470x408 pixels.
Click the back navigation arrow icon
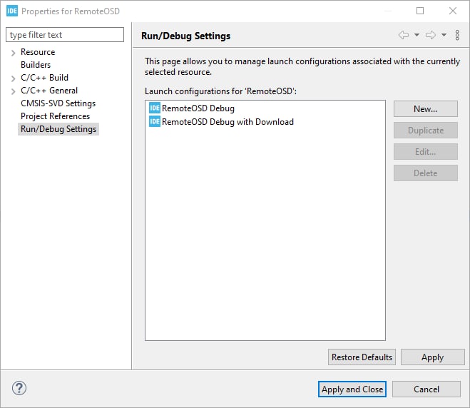pos(404,35)
